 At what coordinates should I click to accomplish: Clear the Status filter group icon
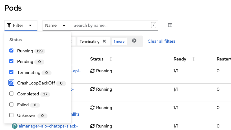(134, 41)
